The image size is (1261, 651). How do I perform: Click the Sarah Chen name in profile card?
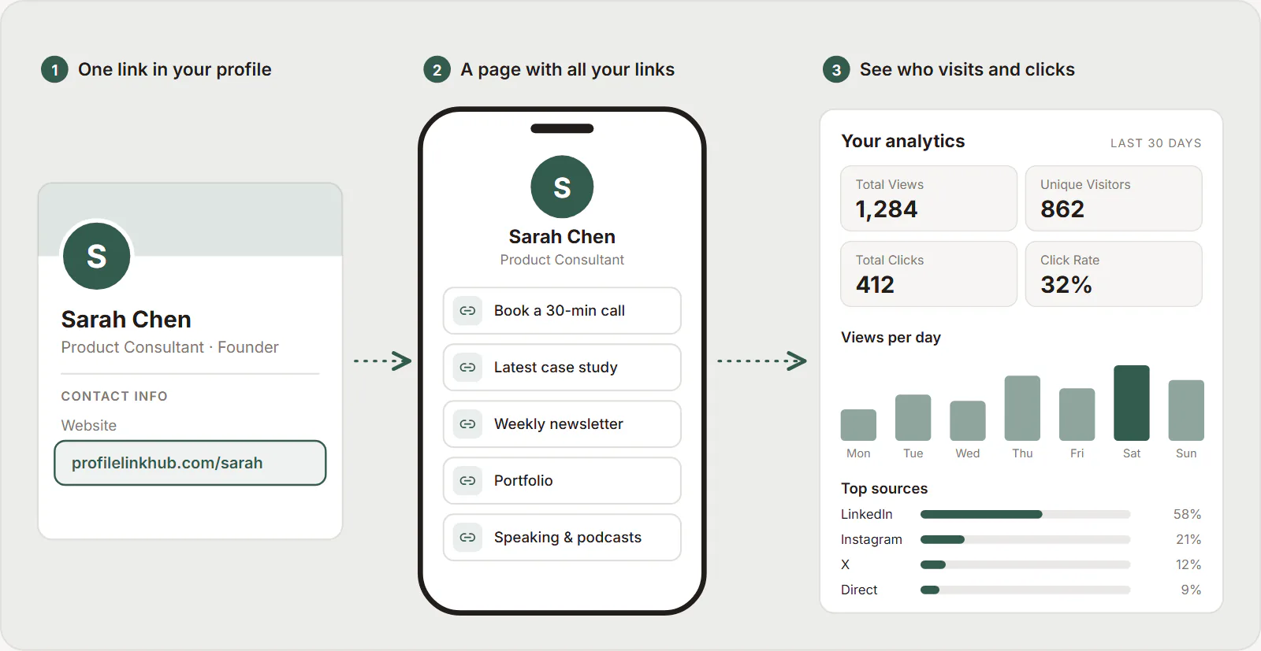point(126,320)
